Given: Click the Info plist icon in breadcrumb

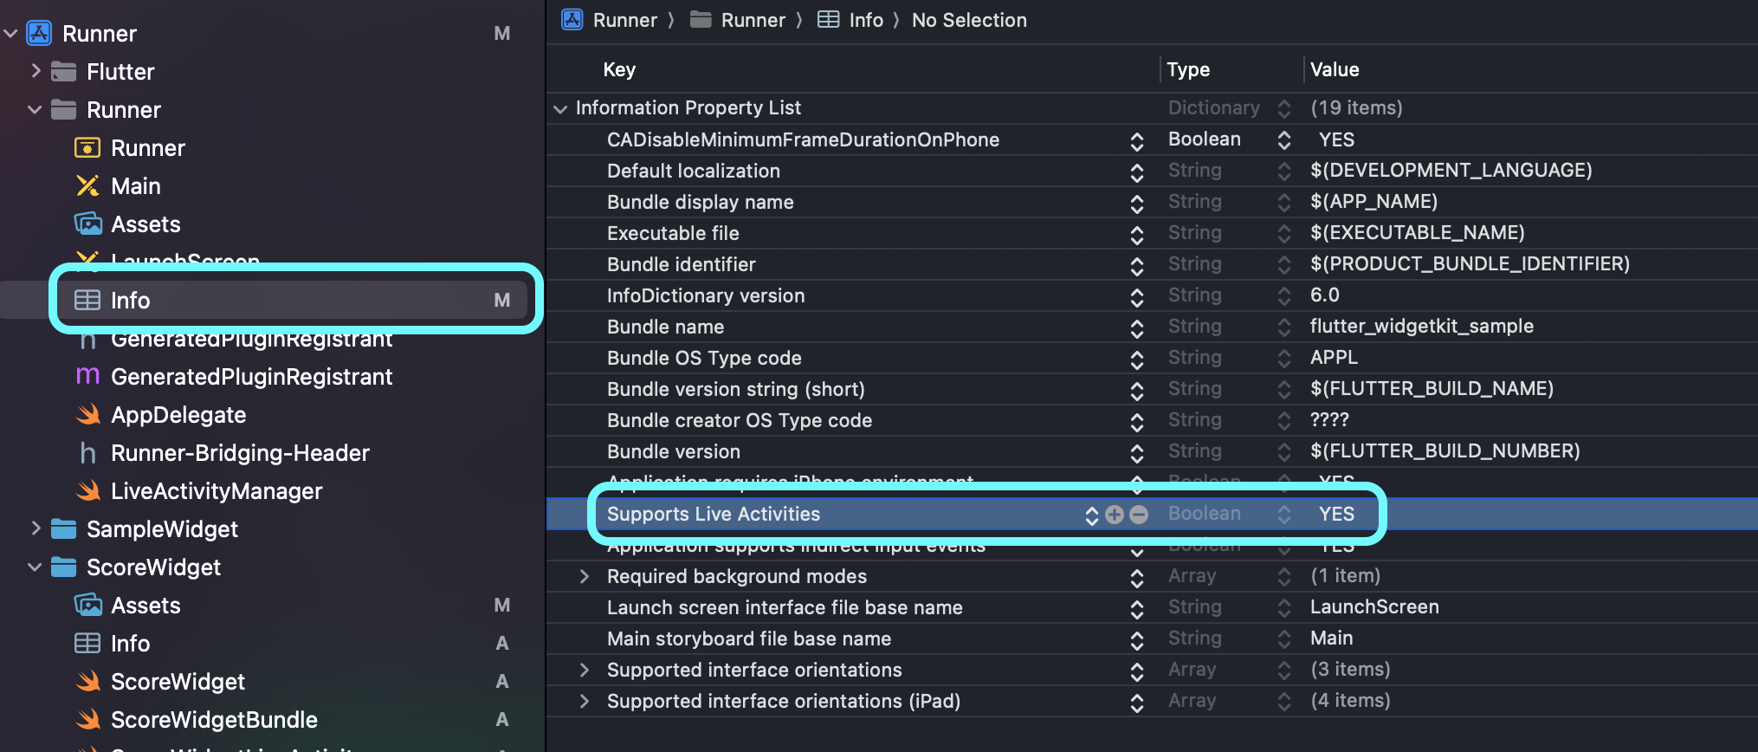Looking at the screenshot, I should click(x=829, y=20).
